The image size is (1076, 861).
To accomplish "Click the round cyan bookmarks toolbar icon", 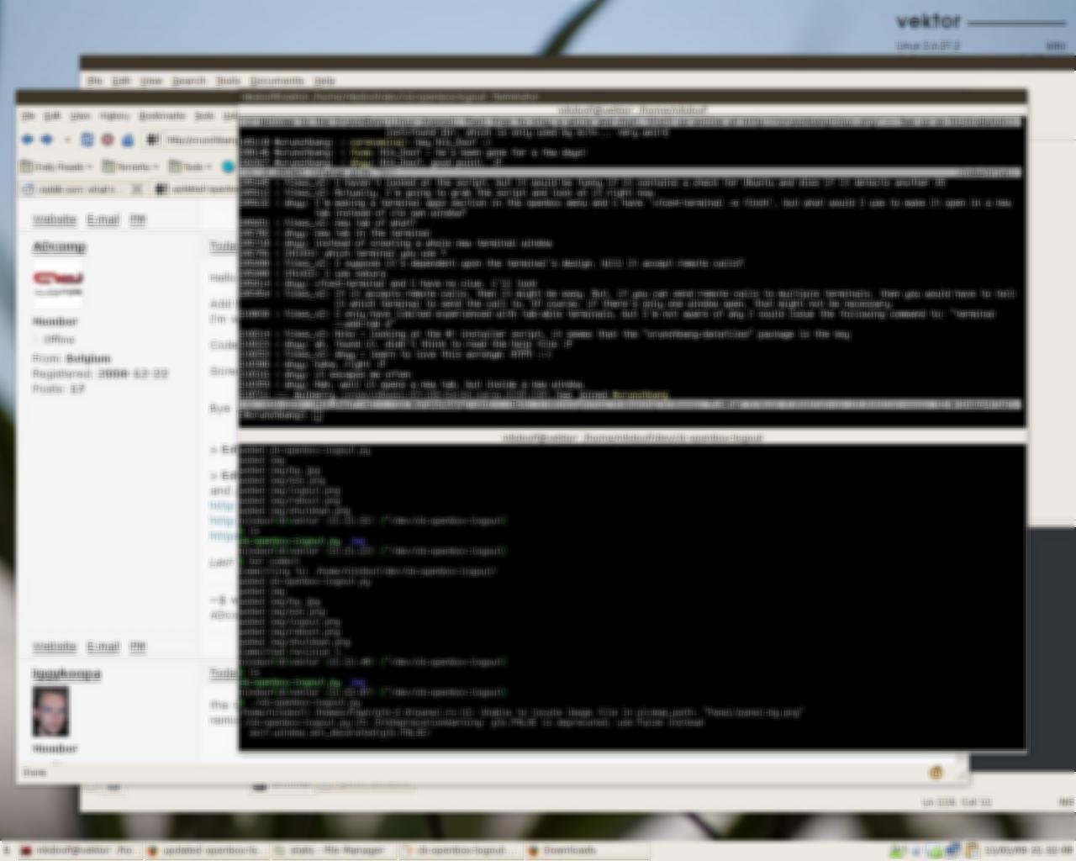I will pos(227,166).
